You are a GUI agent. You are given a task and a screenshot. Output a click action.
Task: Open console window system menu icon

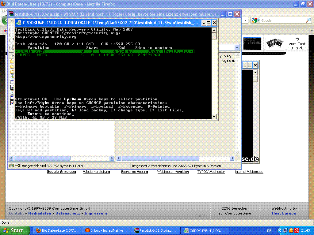(x=19, y=23)
